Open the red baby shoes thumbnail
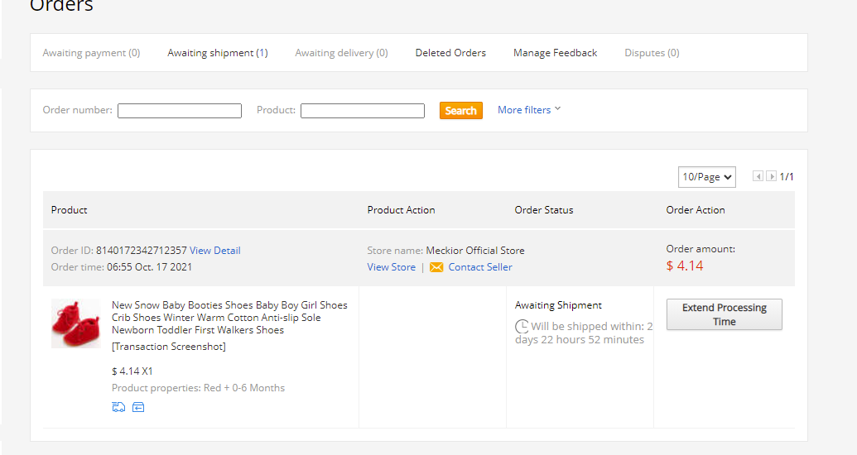 (75, 323)
